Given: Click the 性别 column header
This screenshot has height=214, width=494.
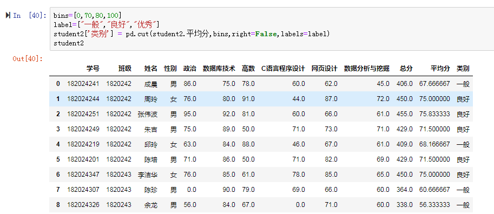Looking at the screenshot, I should (170, 69).
